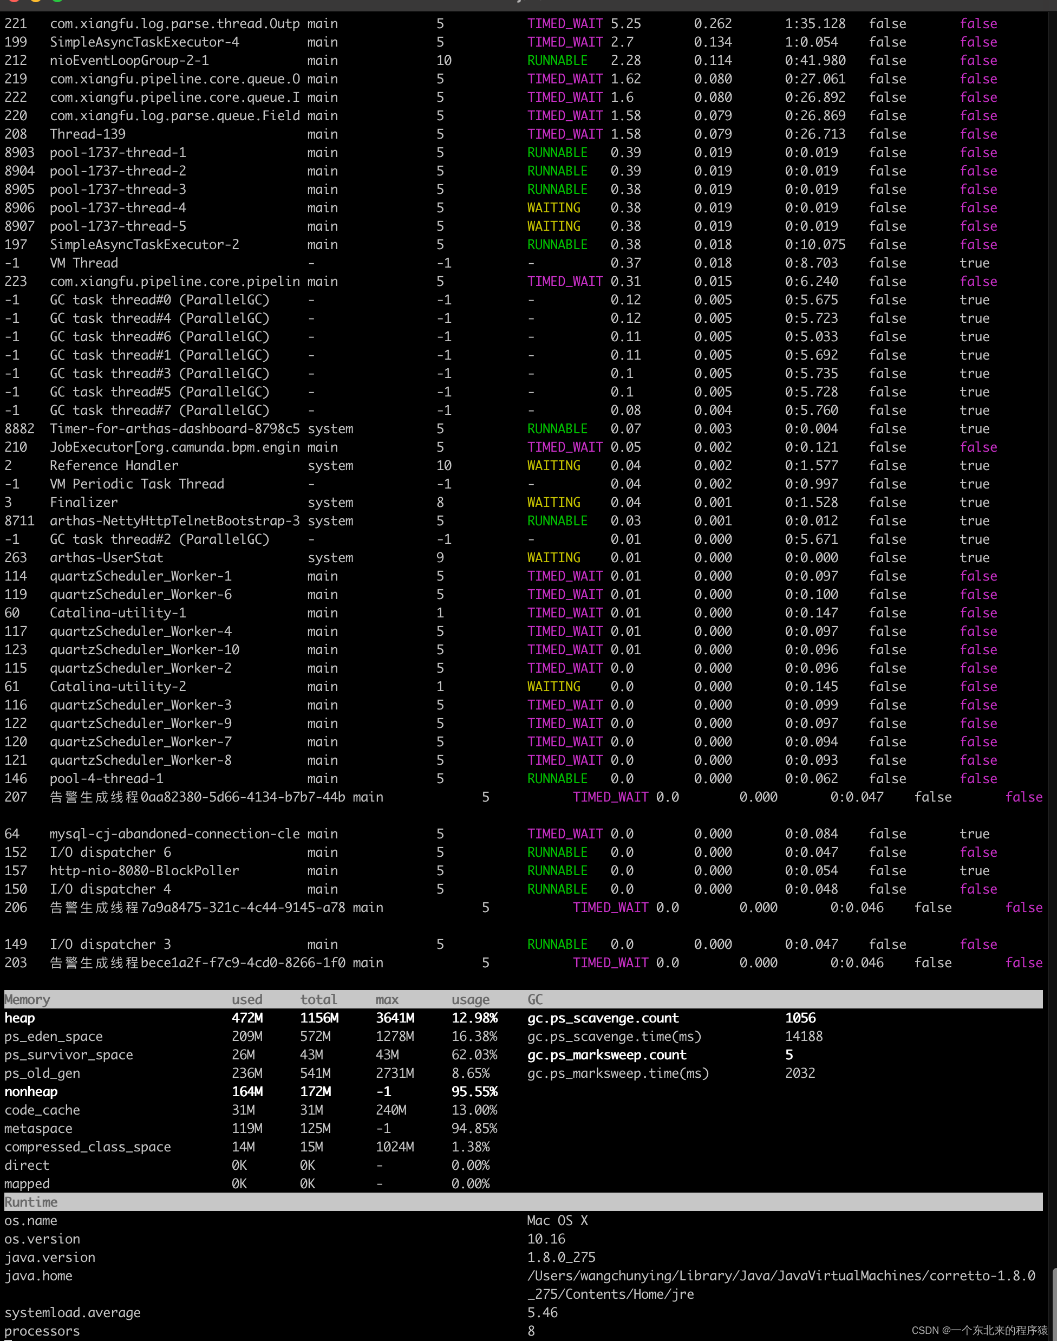This screenshot has height=1341, width=1057.
Task: Click gc.ps_marksweep.count label
Action: point(606,1055)
